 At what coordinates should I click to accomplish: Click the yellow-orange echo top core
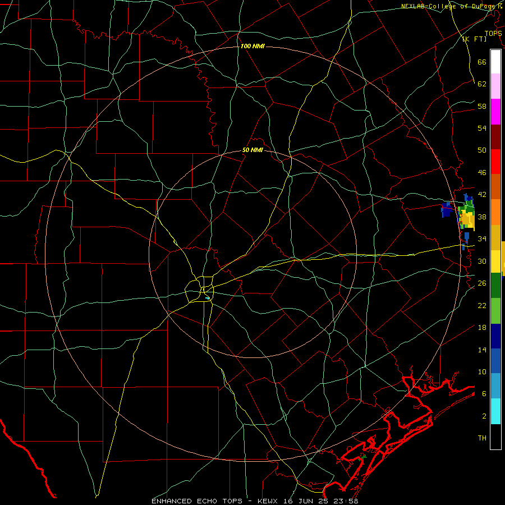[x=468, y=219]
